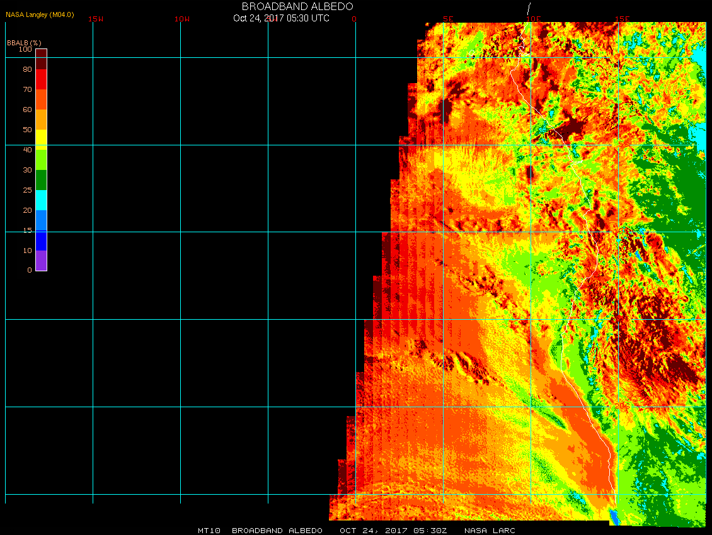The height and width of the screenshot is (535, 712).
Task: Click the 100 value on the legend scale
Action: (x=25, y=49)
